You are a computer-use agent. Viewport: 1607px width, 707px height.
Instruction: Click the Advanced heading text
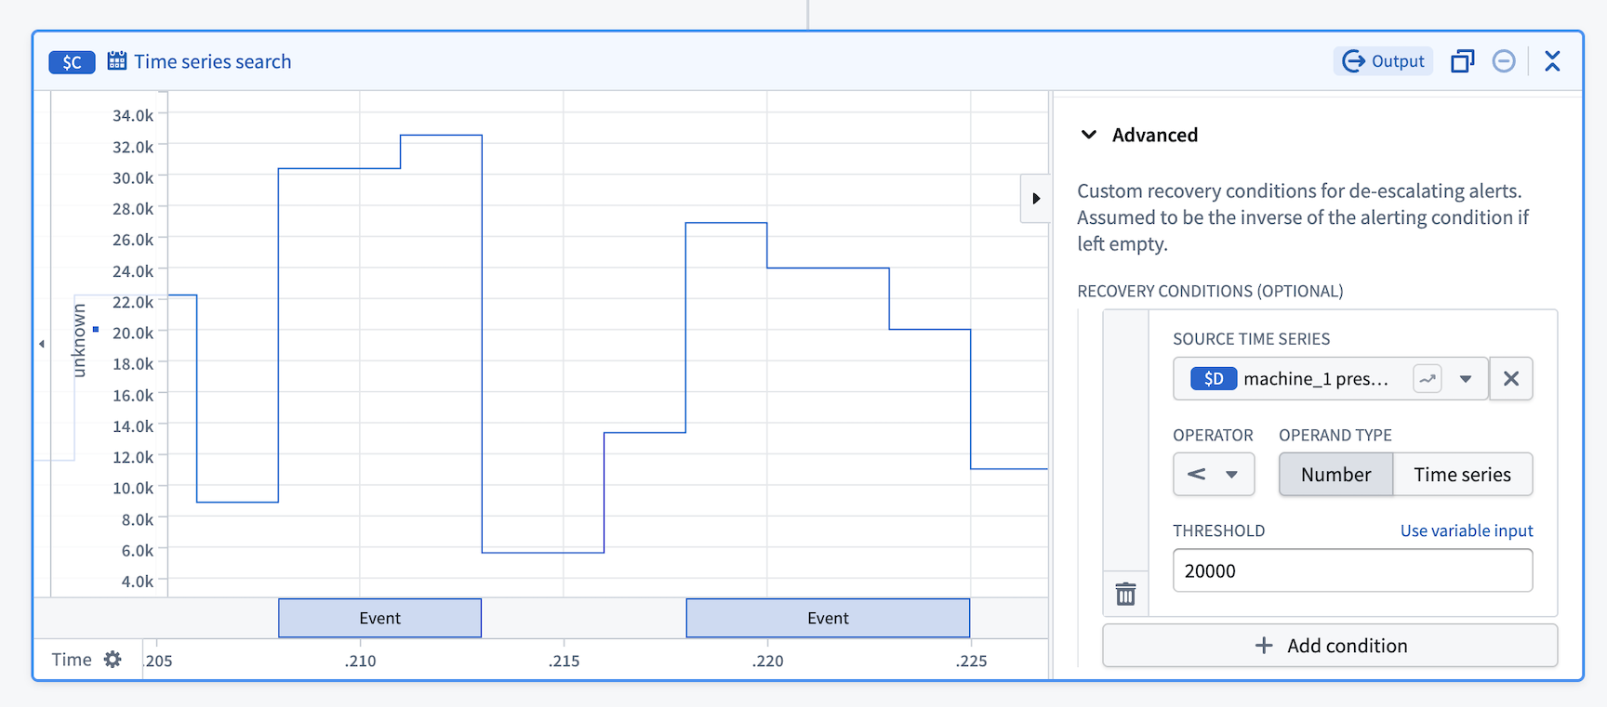click(x=1155, y=135)
